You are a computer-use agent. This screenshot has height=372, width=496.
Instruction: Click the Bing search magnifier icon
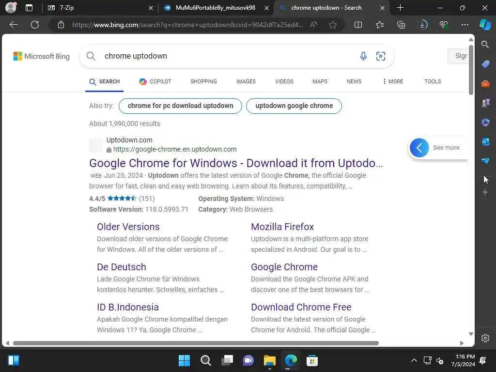point(91,56)
